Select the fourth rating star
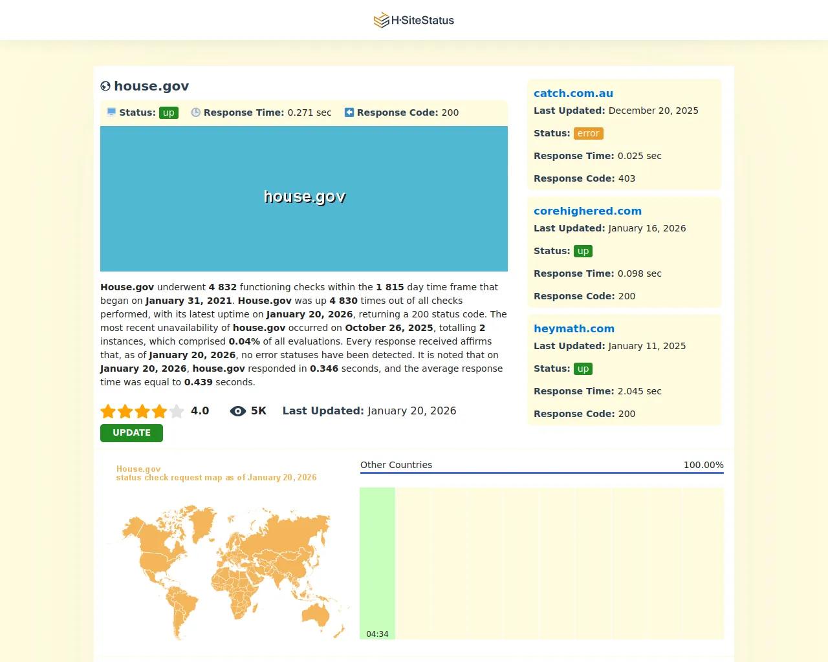Viewport: 828px width, 662px height. (x=160, y=411)
